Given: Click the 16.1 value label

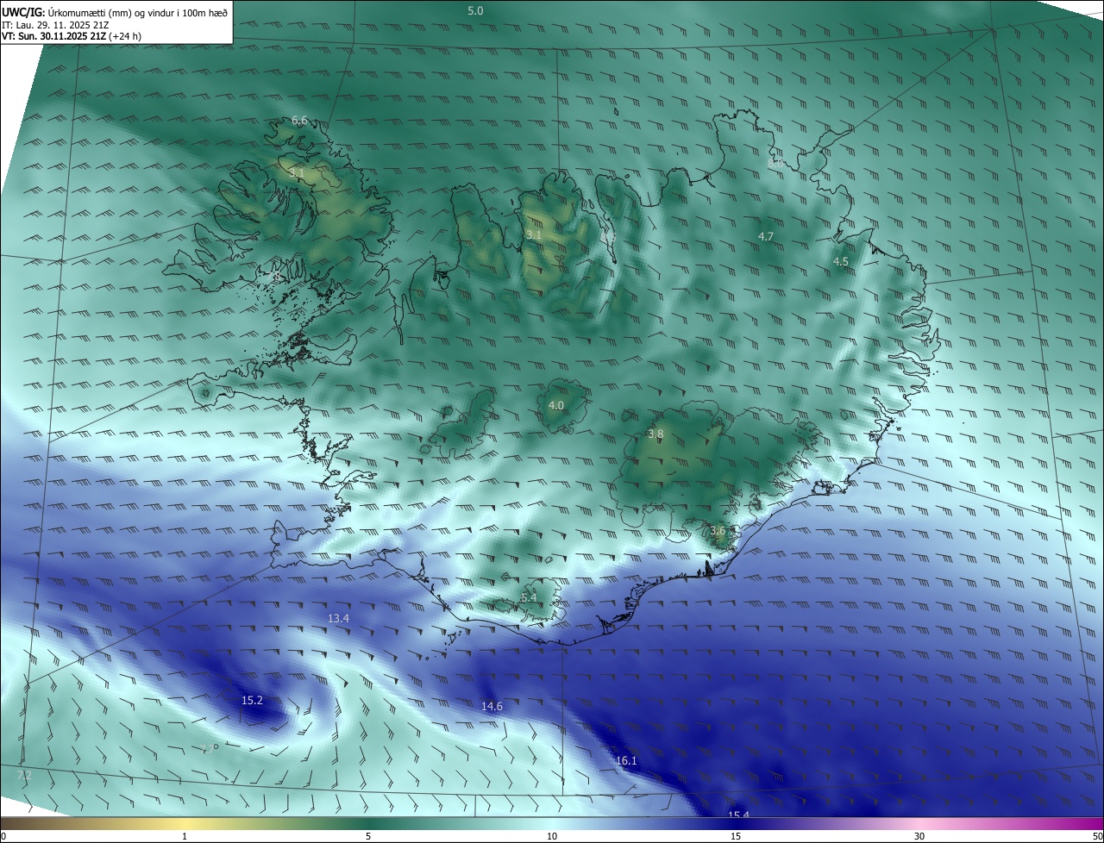Looking at the screenshot, I should click(x=626, y=761).
